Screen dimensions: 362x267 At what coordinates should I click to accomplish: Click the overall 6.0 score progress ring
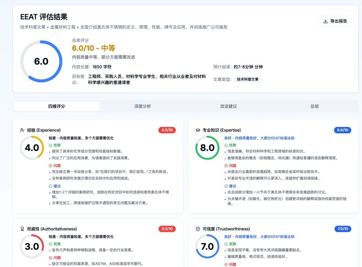(41, 61)
